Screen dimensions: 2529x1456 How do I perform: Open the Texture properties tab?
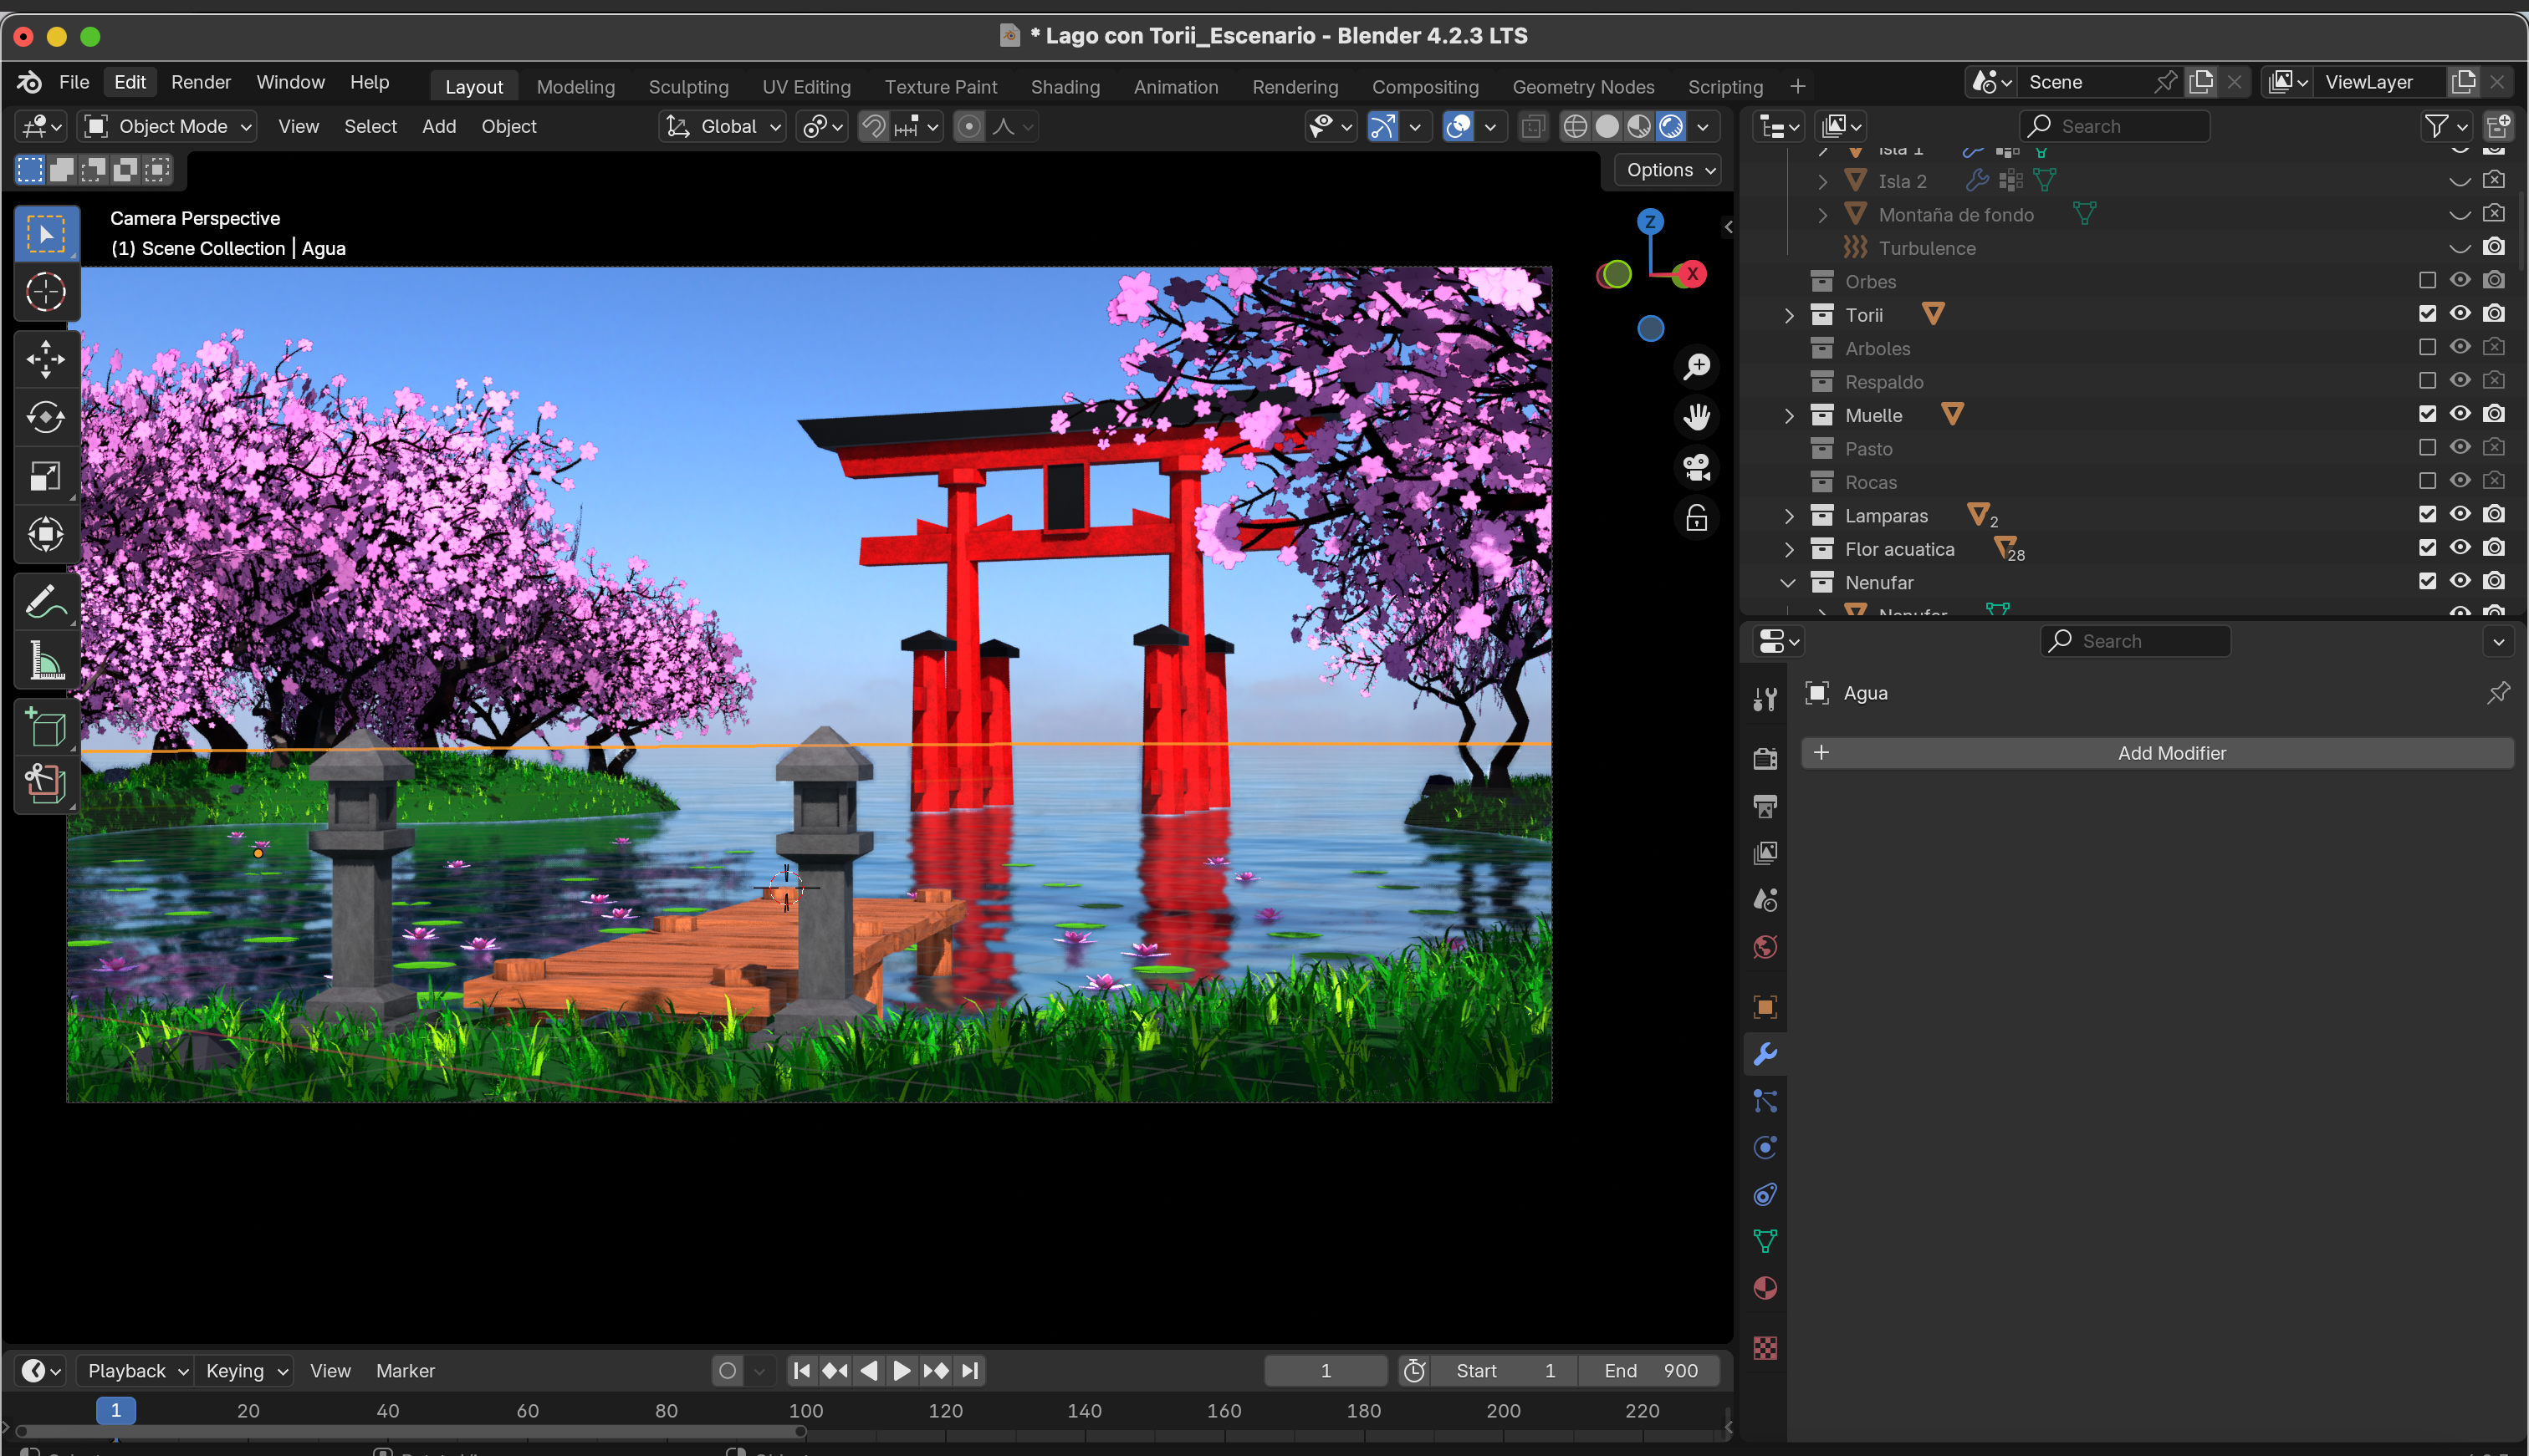tap(1765, 1348)
